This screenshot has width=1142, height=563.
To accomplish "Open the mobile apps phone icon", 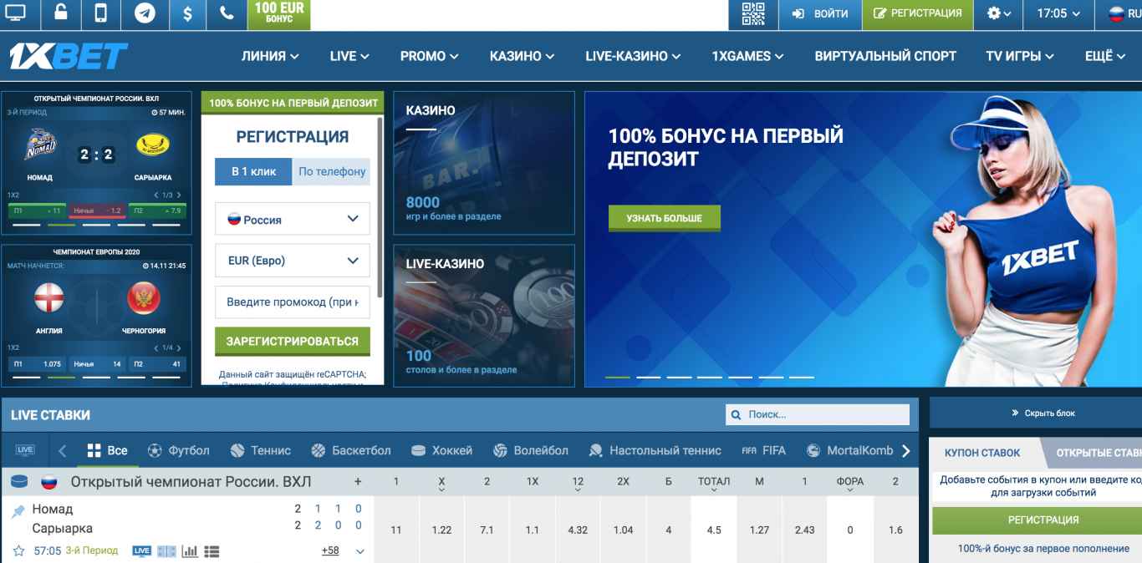I will (x=101, y=13).
